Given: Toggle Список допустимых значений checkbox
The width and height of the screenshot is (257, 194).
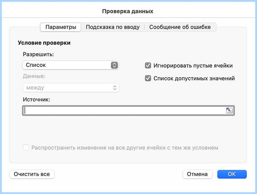Looking at the screenshot, I should click(x=148, y=79).
